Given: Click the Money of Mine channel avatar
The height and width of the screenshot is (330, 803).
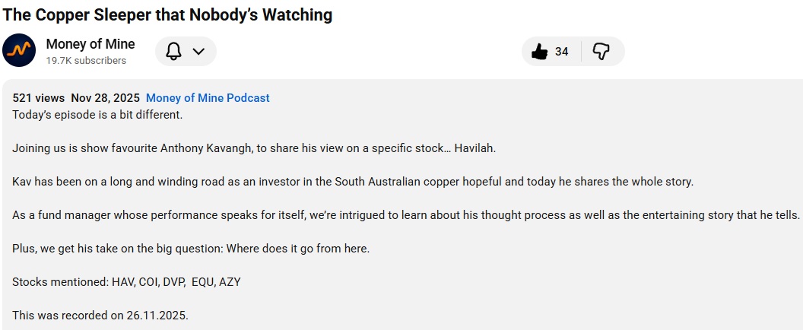Looking at the screenshot, I should tap(19, 51).
